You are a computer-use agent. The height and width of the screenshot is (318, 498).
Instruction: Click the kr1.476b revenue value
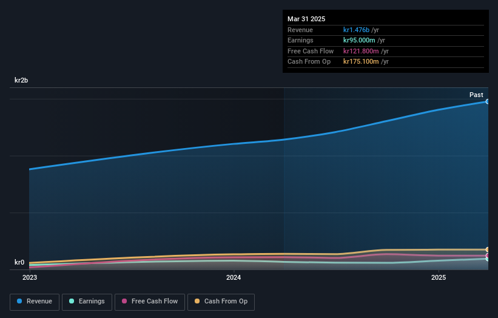coord(356,30)
